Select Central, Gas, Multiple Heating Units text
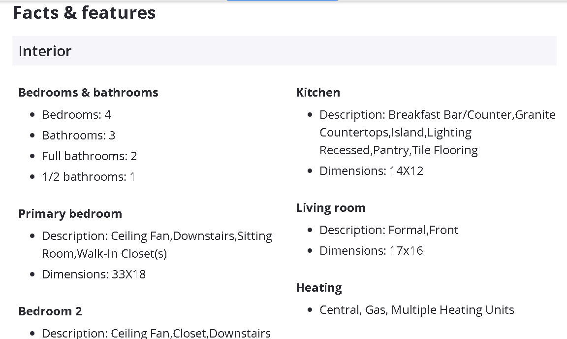The image size is (567, 339). [416, 310]
